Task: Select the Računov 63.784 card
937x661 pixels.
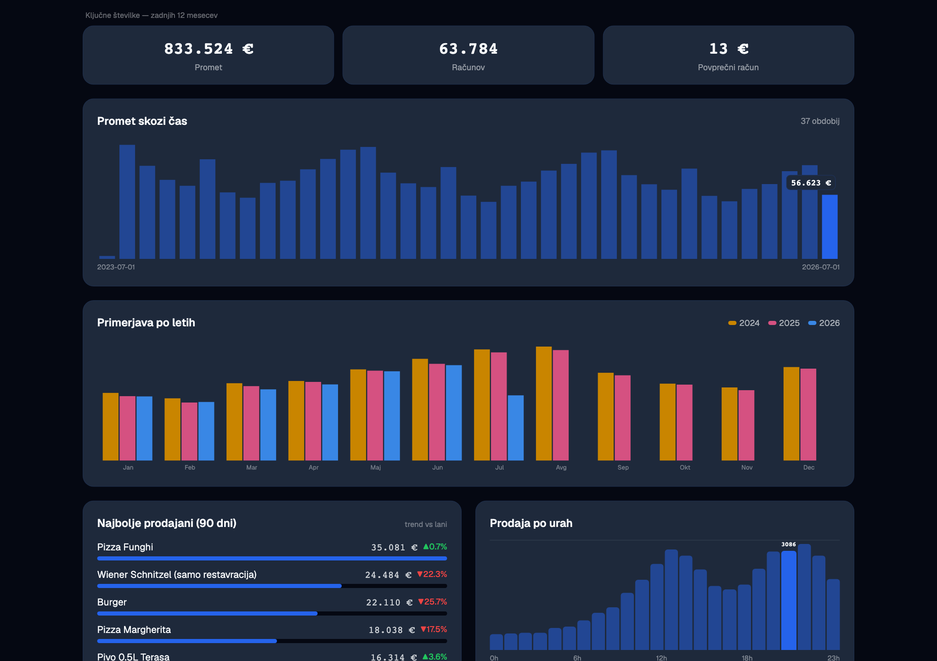Action: click(x=468, y=55)
